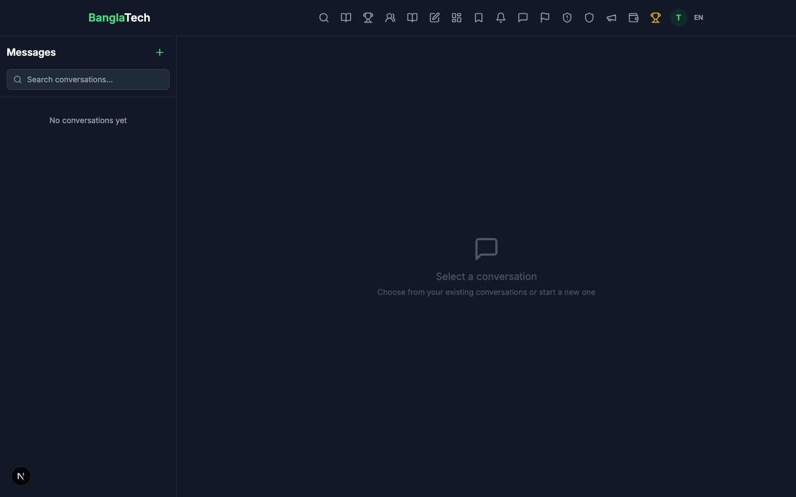796x497 pixels.
Task: Open the security shield icon
Action: [x=589, y=18]
